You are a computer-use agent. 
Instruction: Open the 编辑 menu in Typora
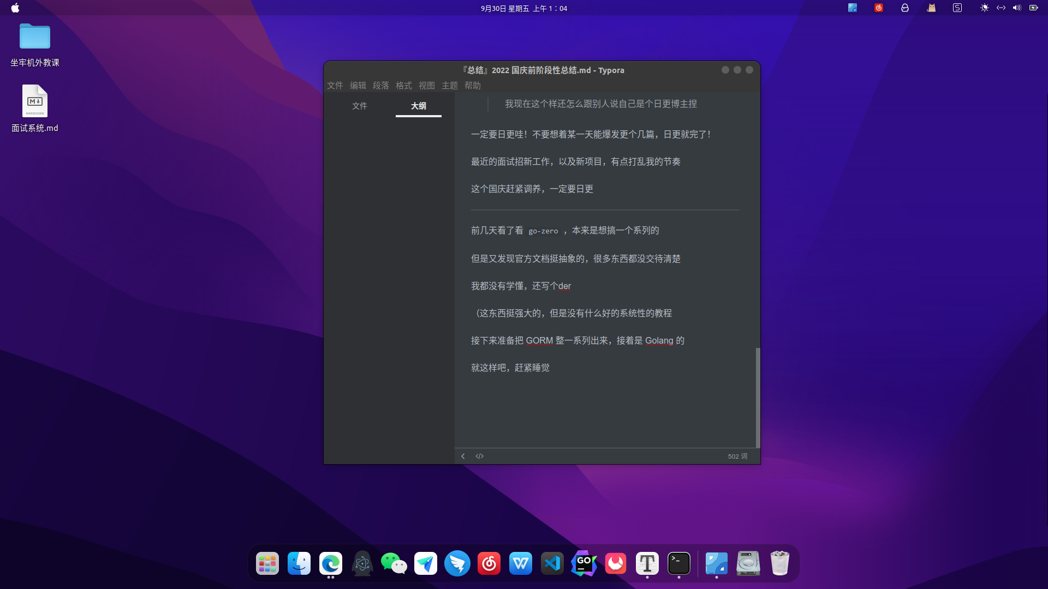358,86
